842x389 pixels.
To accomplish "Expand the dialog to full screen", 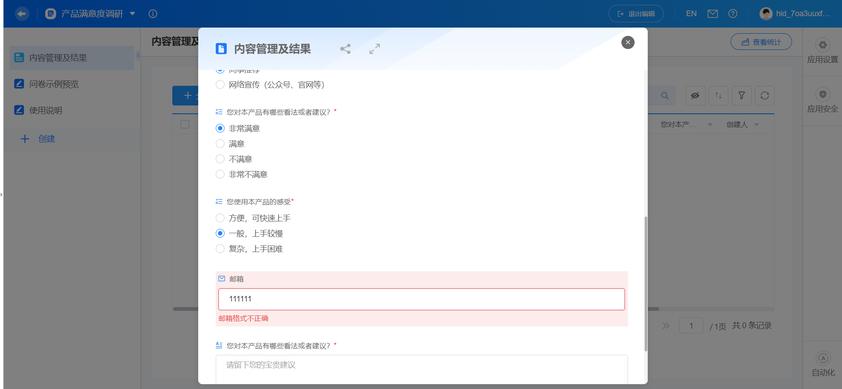I will (375, 49).
